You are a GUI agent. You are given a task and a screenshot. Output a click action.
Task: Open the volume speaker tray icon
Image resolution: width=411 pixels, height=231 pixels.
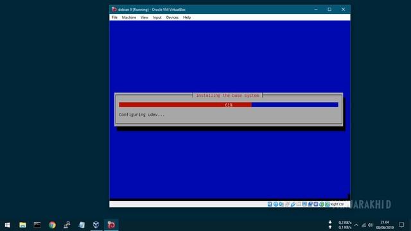371,225
